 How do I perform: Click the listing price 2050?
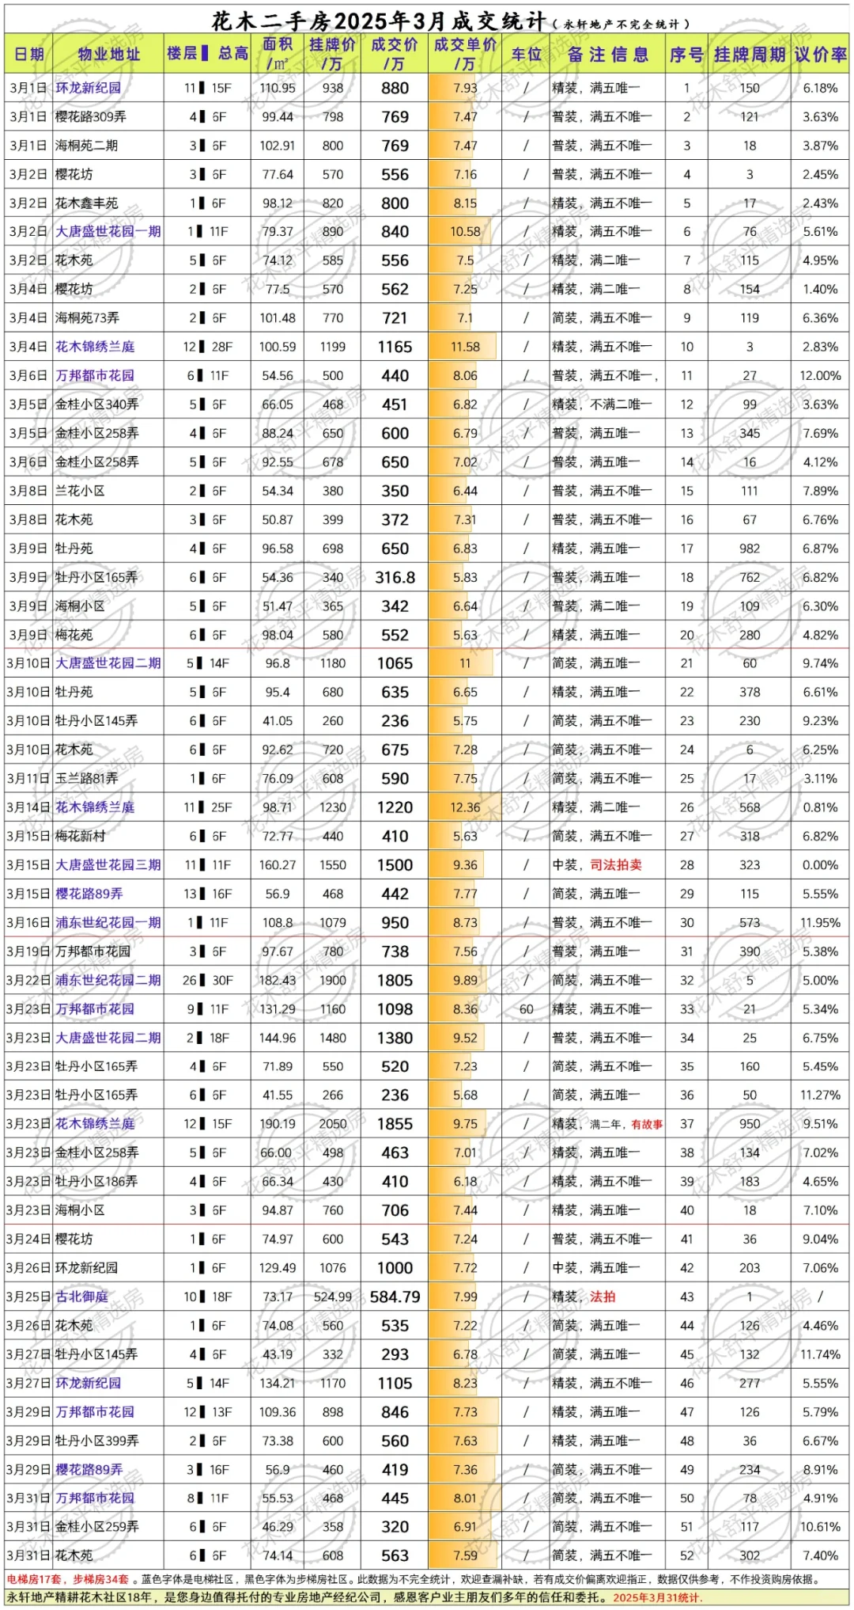tap(332, 1124)
